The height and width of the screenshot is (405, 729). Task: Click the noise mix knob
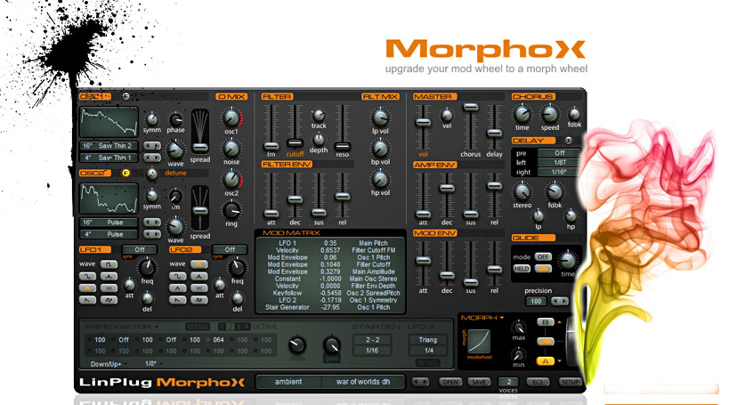click(231, 149)
